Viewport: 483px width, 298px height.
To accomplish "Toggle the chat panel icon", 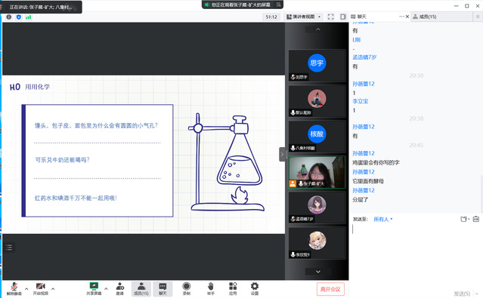I will 163,288.
